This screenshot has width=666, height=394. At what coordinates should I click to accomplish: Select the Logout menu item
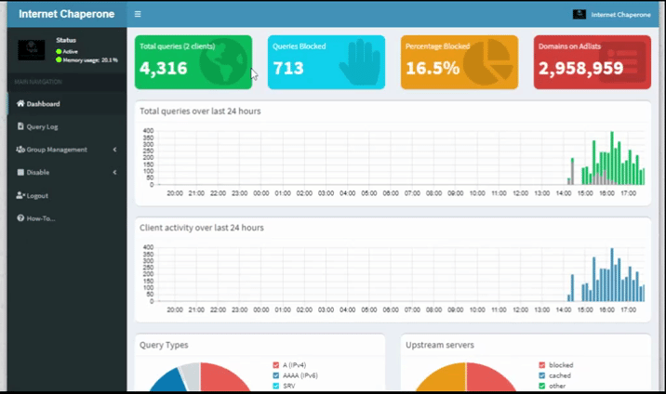tap(37, 196)
